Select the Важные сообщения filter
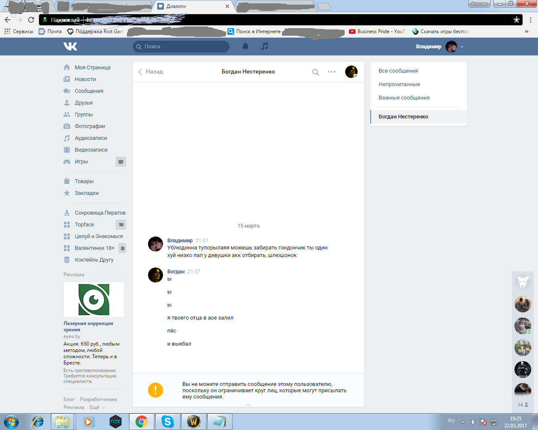 coord(404,98)
